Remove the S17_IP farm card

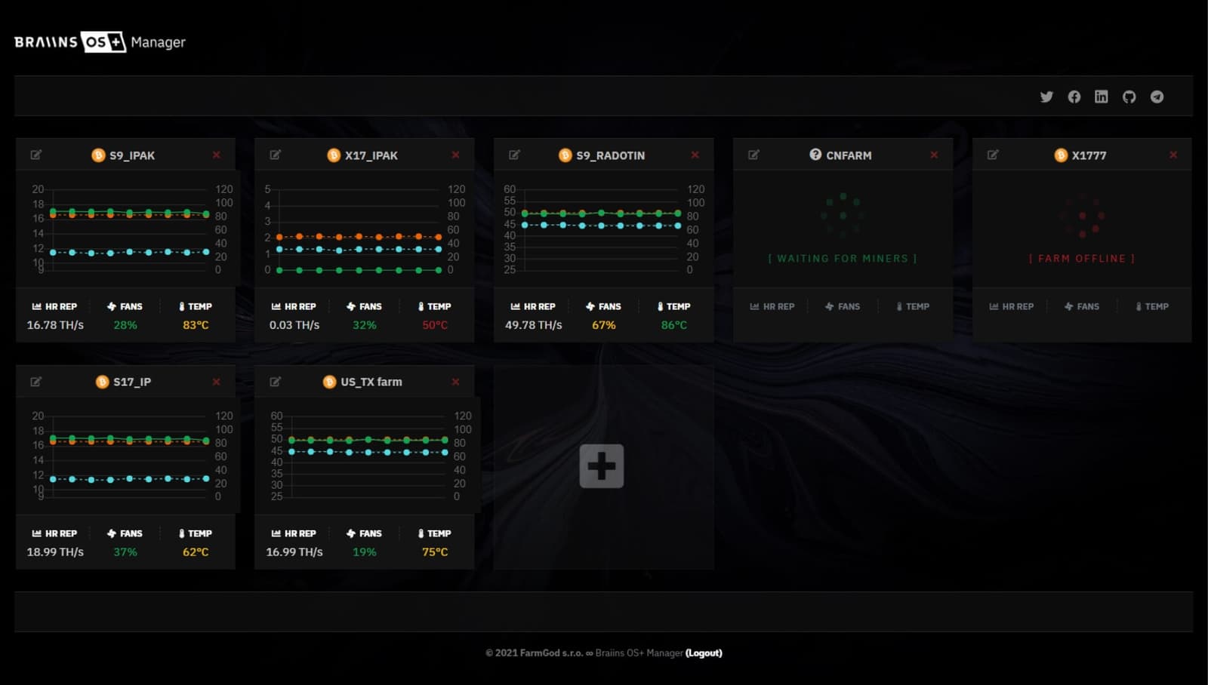point(217,382)
